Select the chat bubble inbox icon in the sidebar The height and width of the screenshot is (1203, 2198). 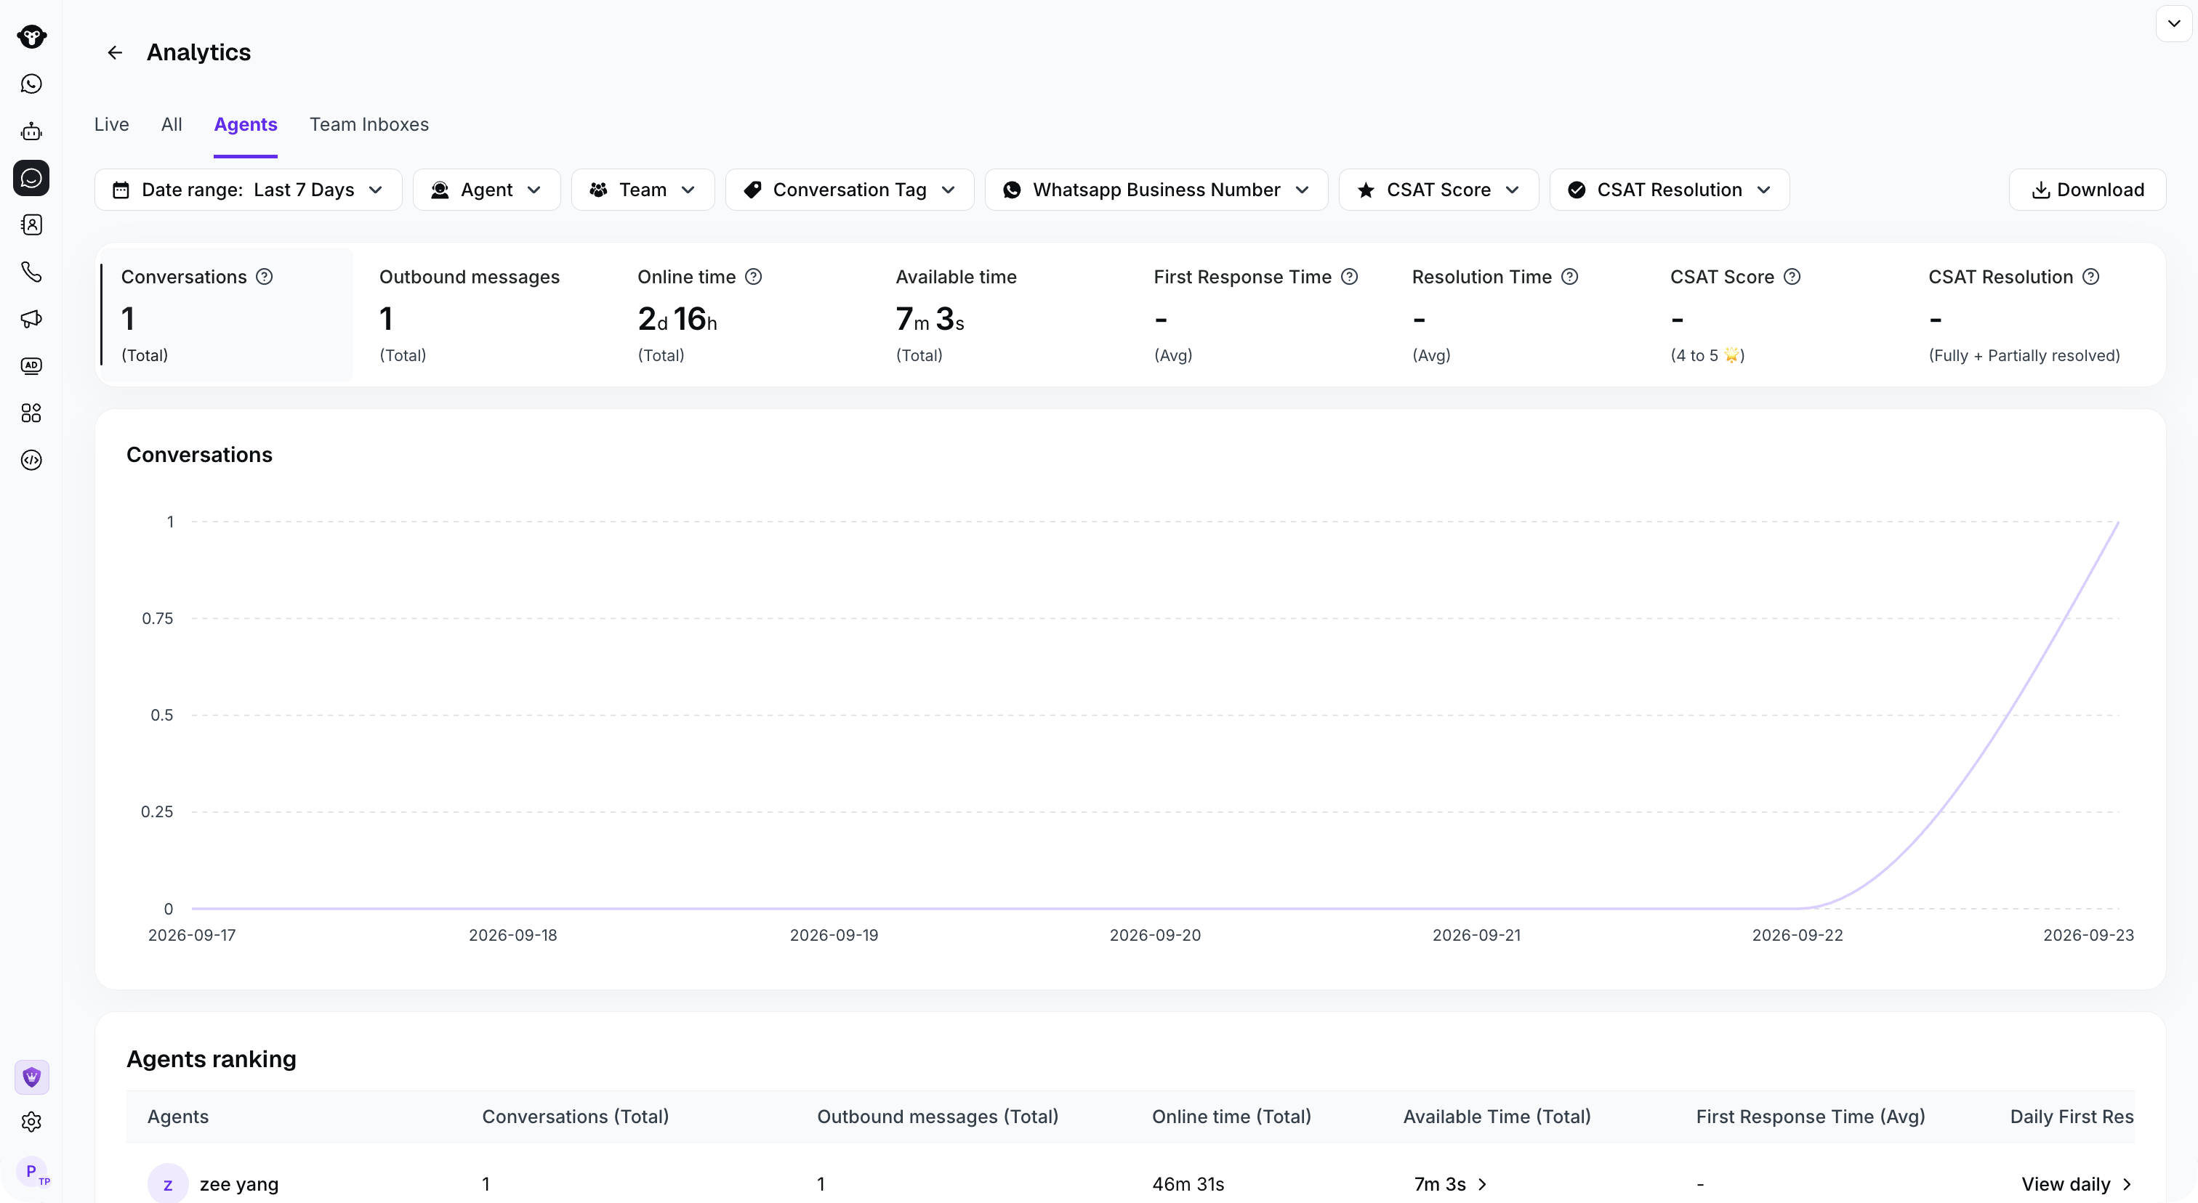click(x=31, y=178)
